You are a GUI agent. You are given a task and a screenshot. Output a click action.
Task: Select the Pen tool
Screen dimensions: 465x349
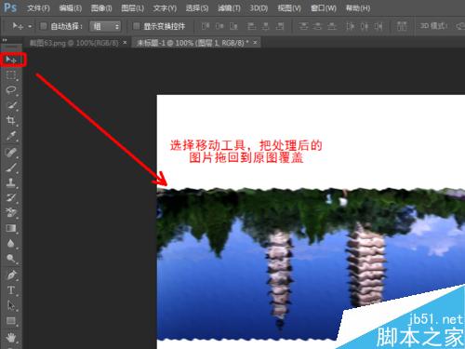tap(11, 275)
